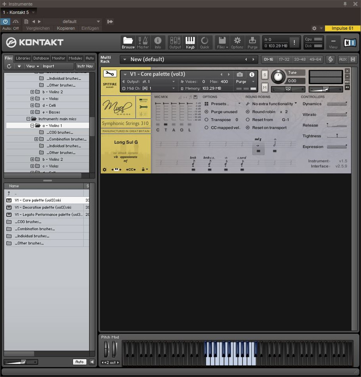This screenshot has width=361, height=377.
Task: Adjust the Expression controller slider
Action: [337, 147]
